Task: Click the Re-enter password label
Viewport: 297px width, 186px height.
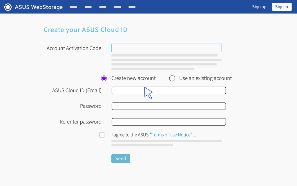Action: point(81,122)
